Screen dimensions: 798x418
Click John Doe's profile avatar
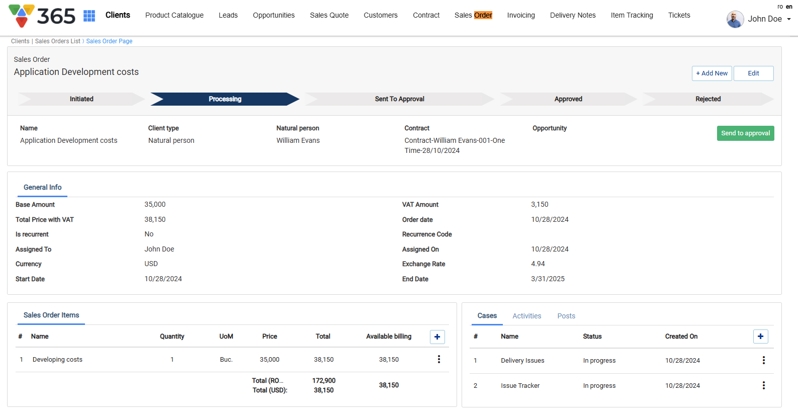click(735, 19)
